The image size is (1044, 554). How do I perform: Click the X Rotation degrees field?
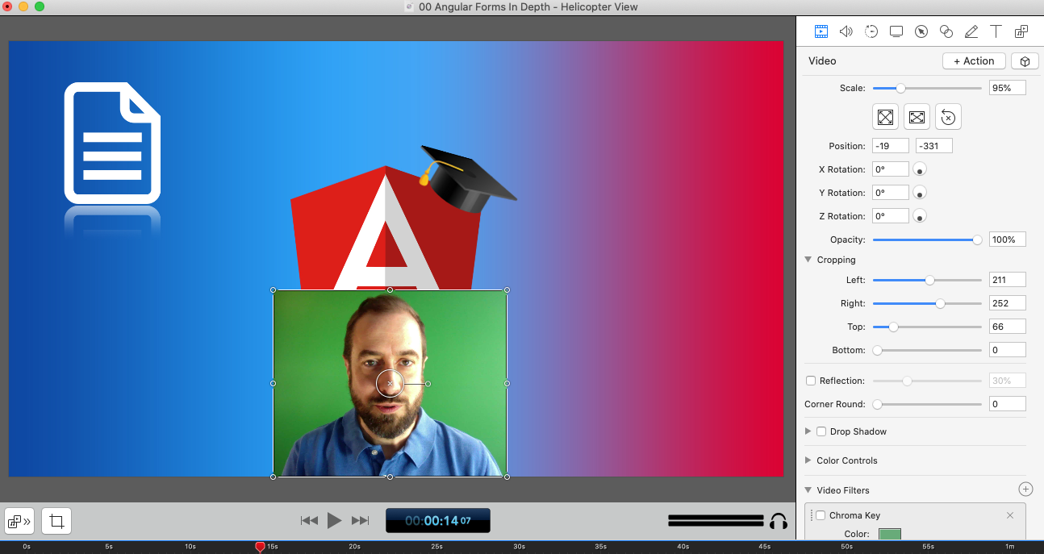pos(890,169)
